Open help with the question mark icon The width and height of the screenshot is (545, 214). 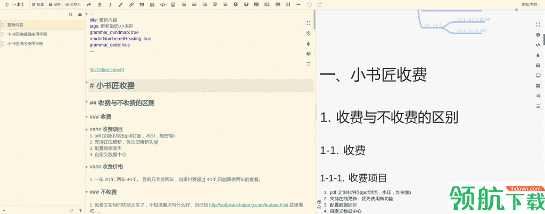point(80,210)
